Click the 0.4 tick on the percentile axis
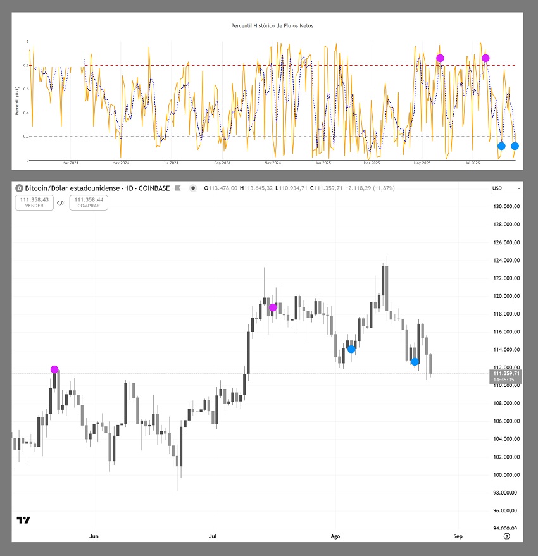Screen dimensions: 538x556 point(26,113)
